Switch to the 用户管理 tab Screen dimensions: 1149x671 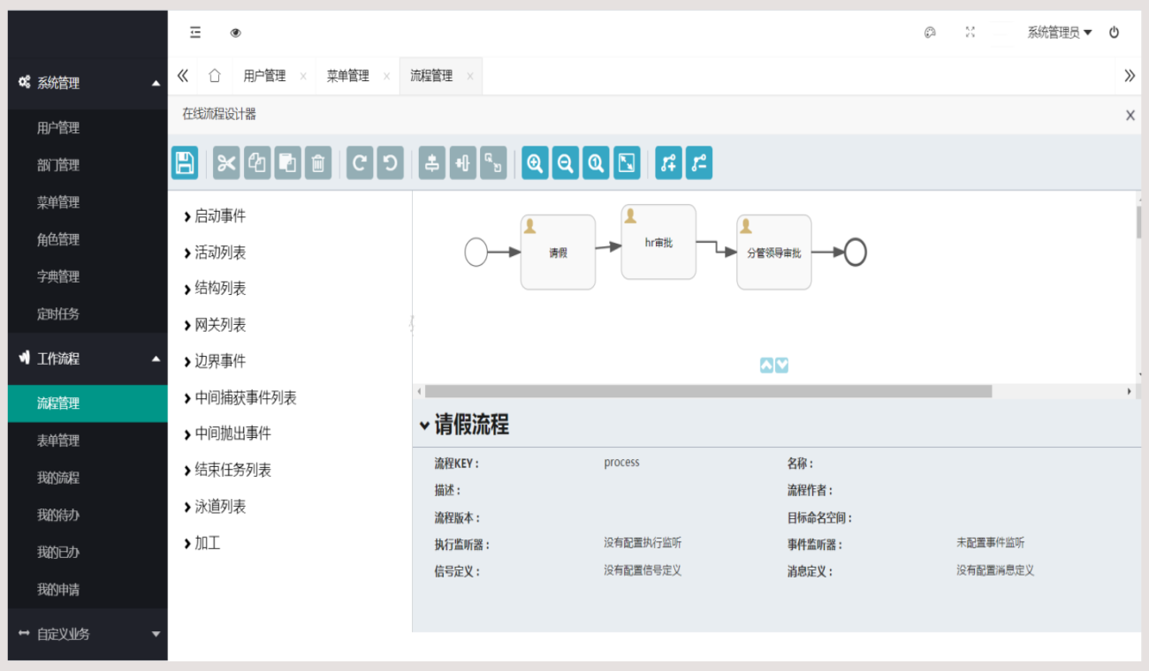(264, 76)
